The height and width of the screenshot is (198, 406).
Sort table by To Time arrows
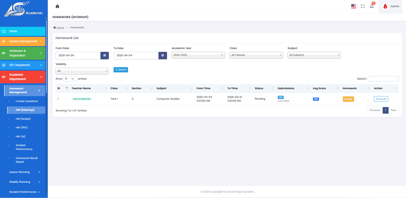point(250,88)
